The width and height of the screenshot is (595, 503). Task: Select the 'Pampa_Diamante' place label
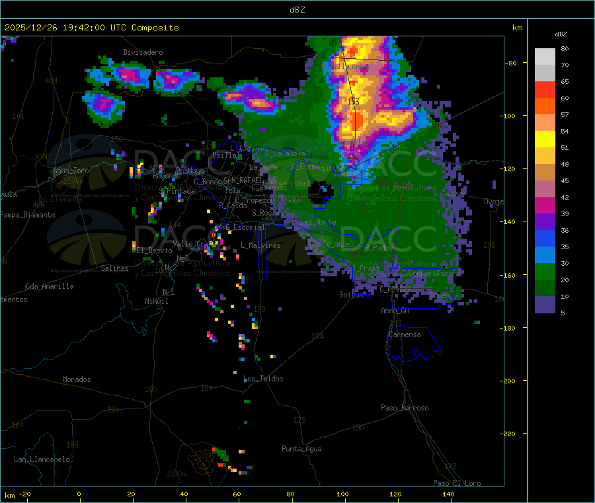pyautogui.click(x=27, y=215)
